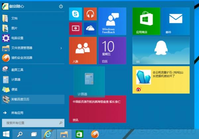Click the magnifier icon in search box
Viewport: 199px width, 139px height.
pos(61,123)
